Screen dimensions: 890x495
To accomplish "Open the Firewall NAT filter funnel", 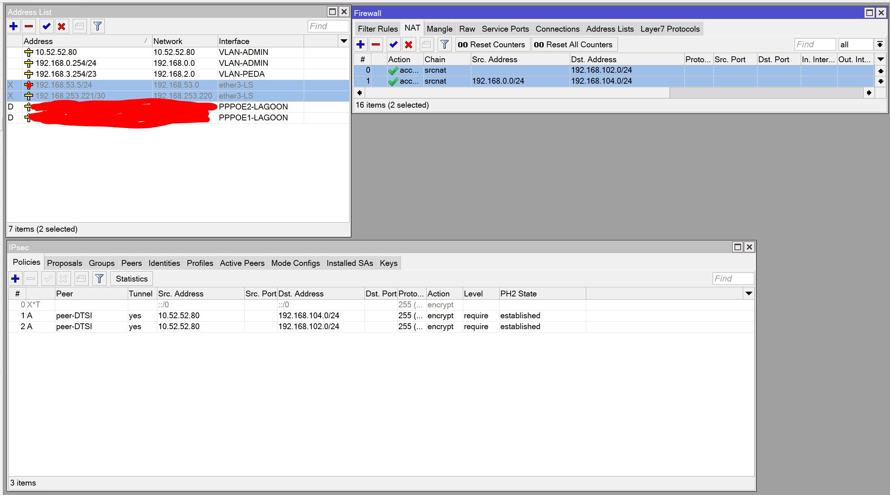I will click(x=445, y=45).
